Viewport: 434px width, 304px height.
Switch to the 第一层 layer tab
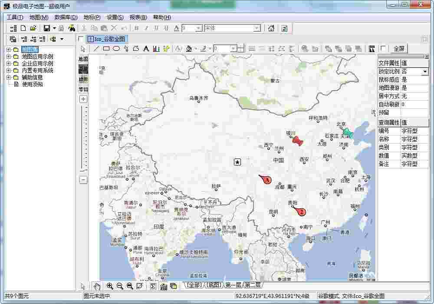coord(233,285)
